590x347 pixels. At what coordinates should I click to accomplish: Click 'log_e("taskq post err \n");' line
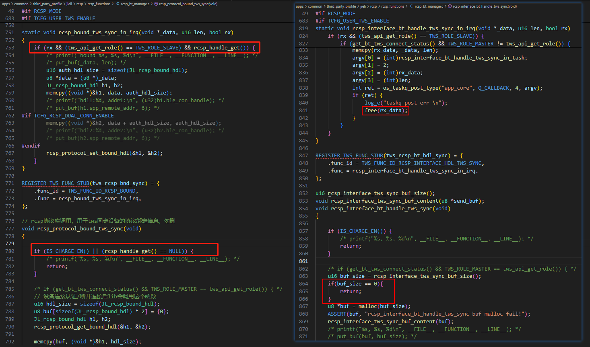(406, 103)
